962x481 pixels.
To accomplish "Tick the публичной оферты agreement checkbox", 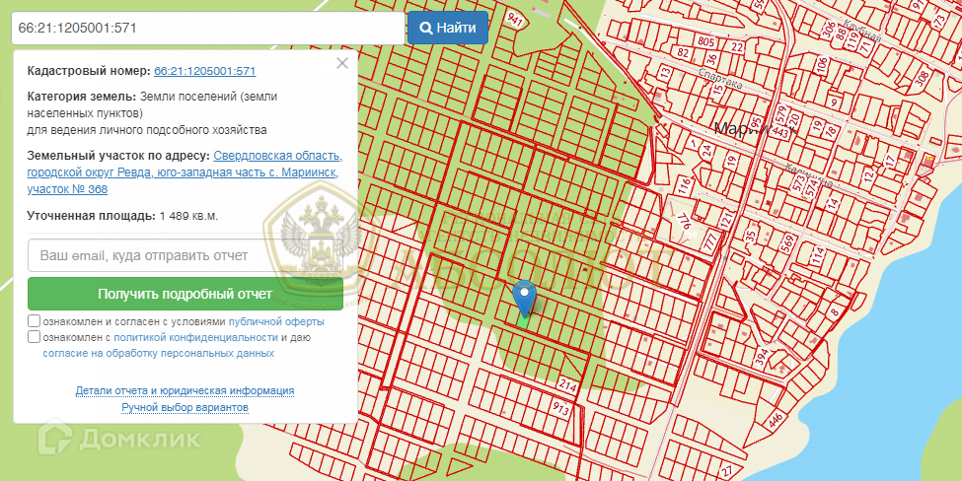I will pyautogui.click(x=35, y=321).
